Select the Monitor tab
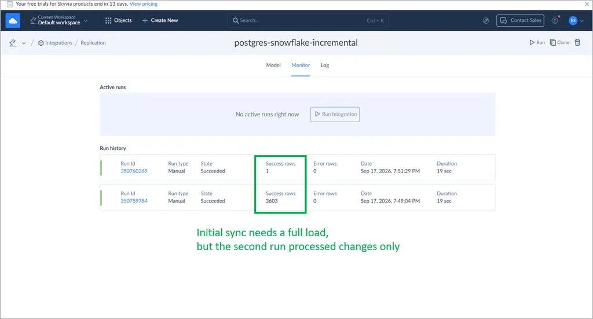 301,65
